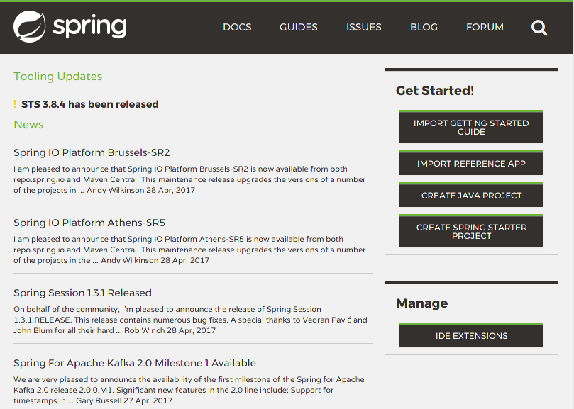Open the FORUM navigation item
This screenshot has height=409, width=574.
[x=485, y=27]
